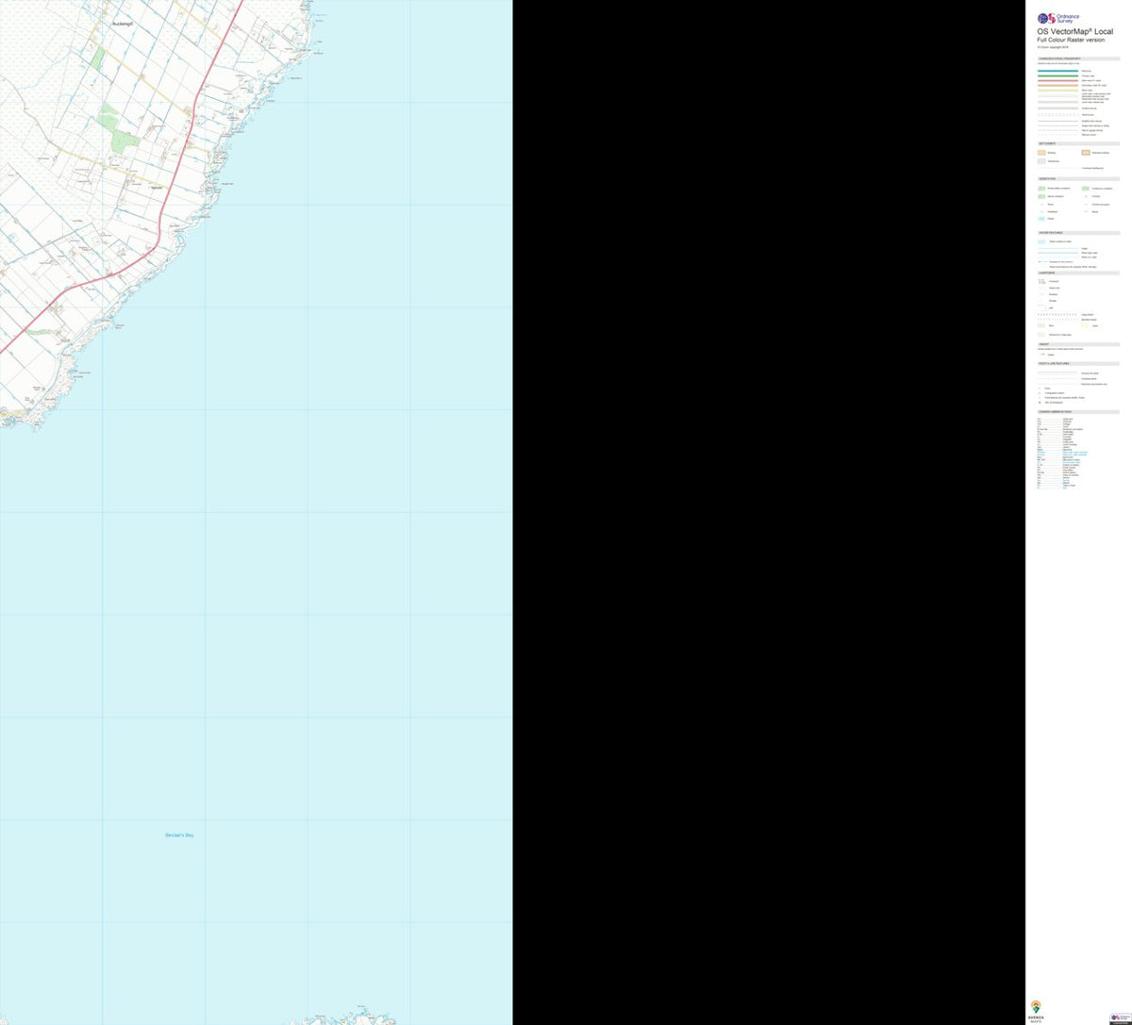The width and height of the screenshot is (1132, 1025).
Task: Click the orange Building swatch under Settlement
Action: click(x=1041, y=153)
